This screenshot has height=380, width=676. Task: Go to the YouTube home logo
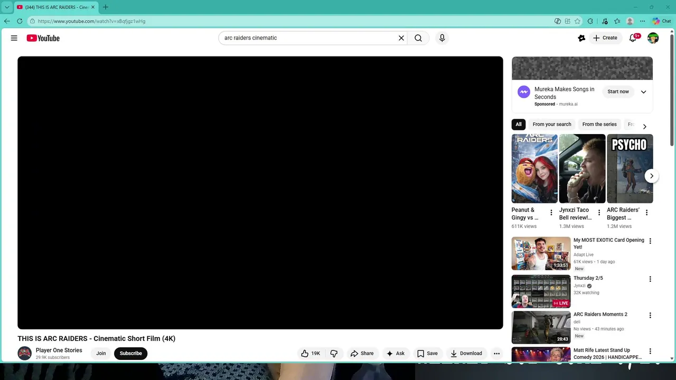click(x=43, y=38)
